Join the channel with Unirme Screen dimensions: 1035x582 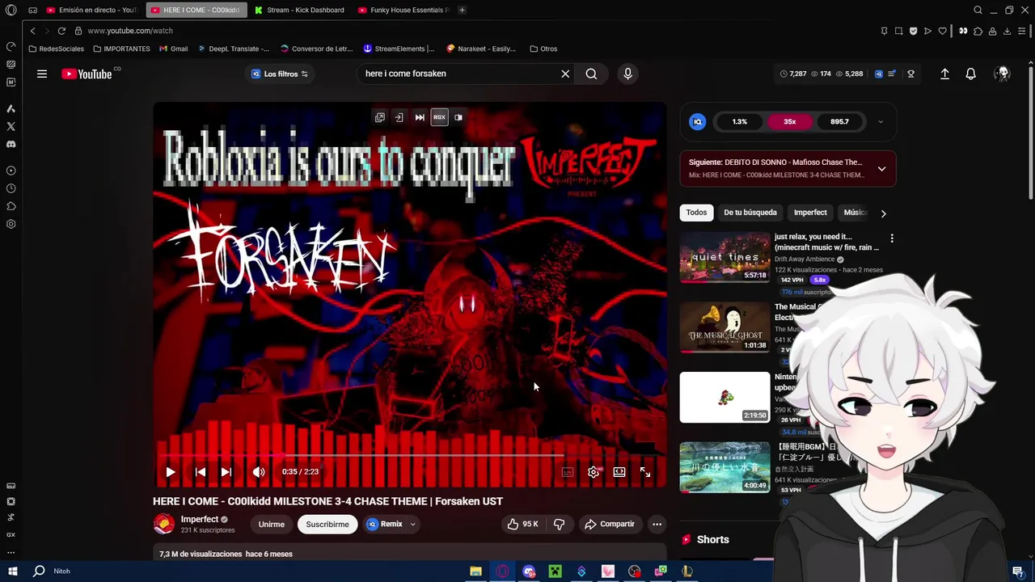coord(272,524)
